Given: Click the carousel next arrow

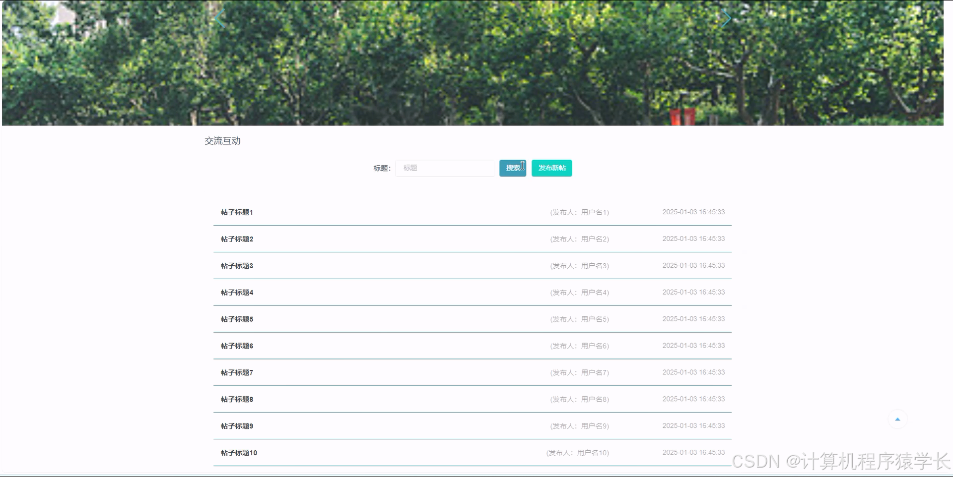Looking at the screenshot, I should [726, 18].
